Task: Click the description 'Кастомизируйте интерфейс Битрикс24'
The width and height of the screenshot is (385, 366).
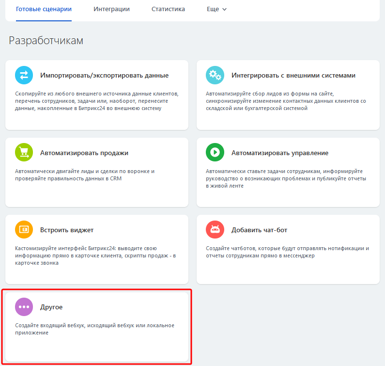Action: pos(95,255)
